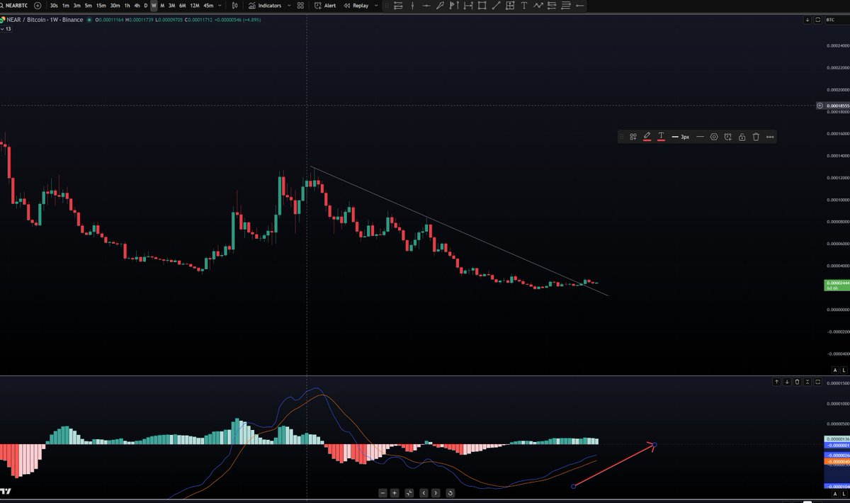This screenshot has height=503, width=850.
Task: Add alert on trendline clock icon
Action: [x=727, y=137]
